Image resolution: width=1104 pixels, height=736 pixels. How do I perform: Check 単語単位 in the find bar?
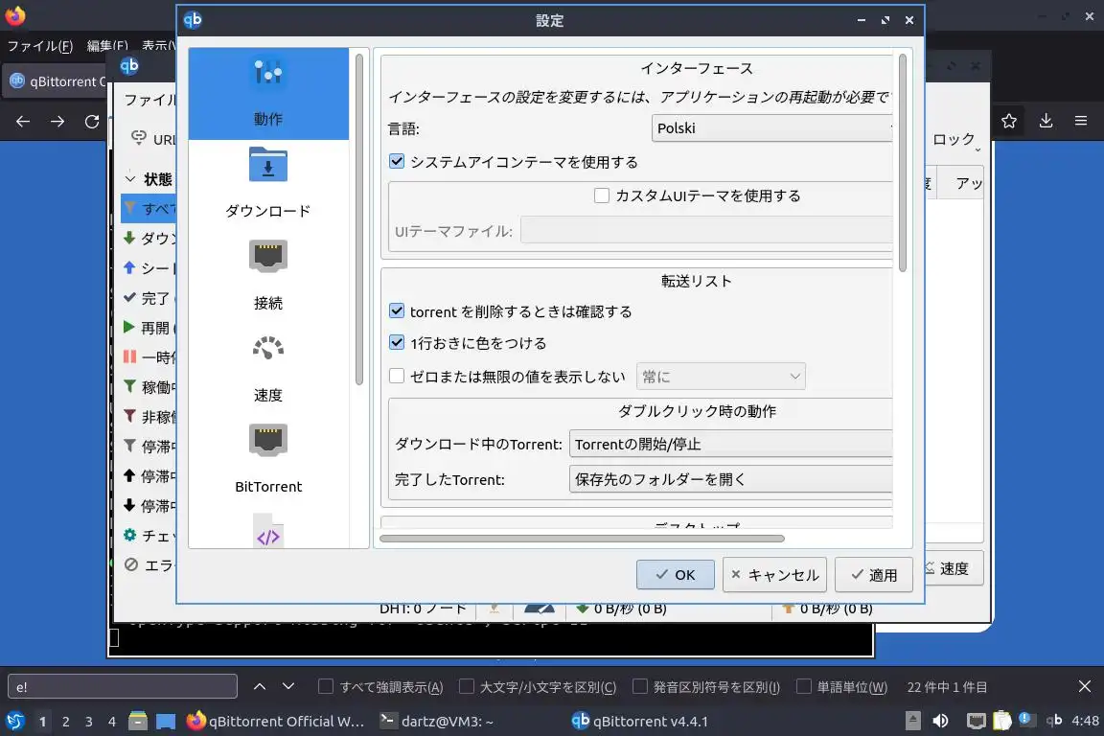coord(803,686)
